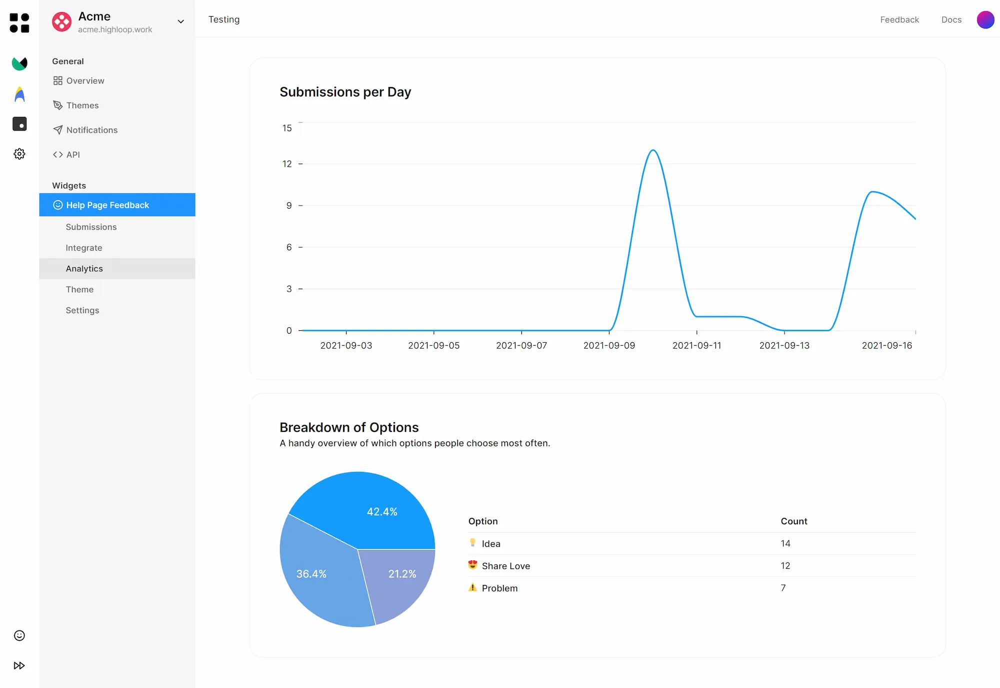Image resolution: width=1000 pixels, height=688 pixels.
Task: Open the Overview page
Action: click(x=85, y=81)
